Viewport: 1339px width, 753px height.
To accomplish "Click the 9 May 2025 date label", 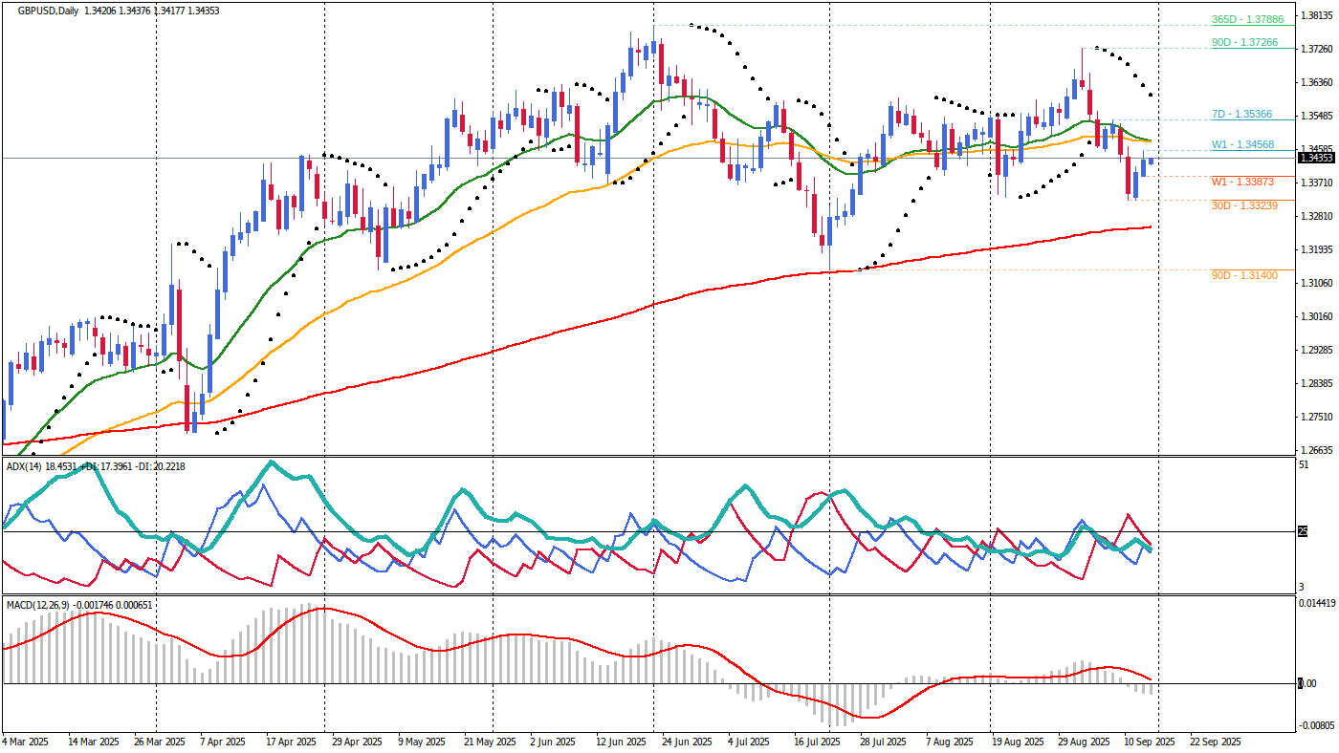I will coord(421,742).
